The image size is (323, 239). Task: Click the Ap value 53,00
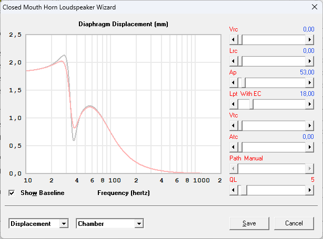pyautogui.click(x=307, y=72)
